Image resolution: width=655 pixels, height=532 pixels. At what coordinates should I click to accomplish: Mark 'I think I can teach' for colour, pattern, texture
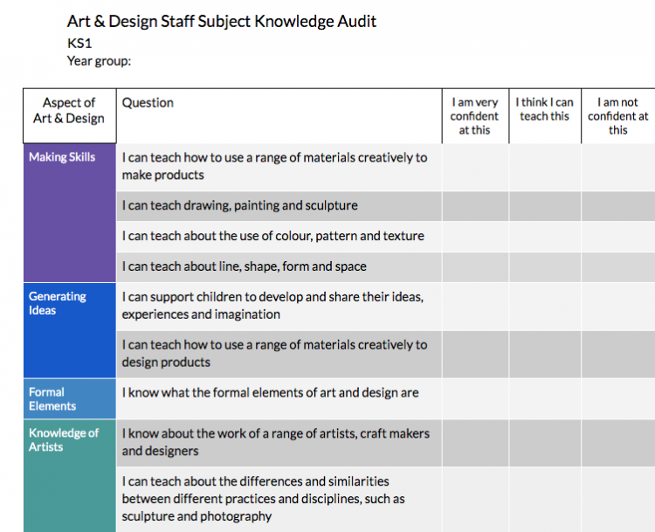(545, 237)
